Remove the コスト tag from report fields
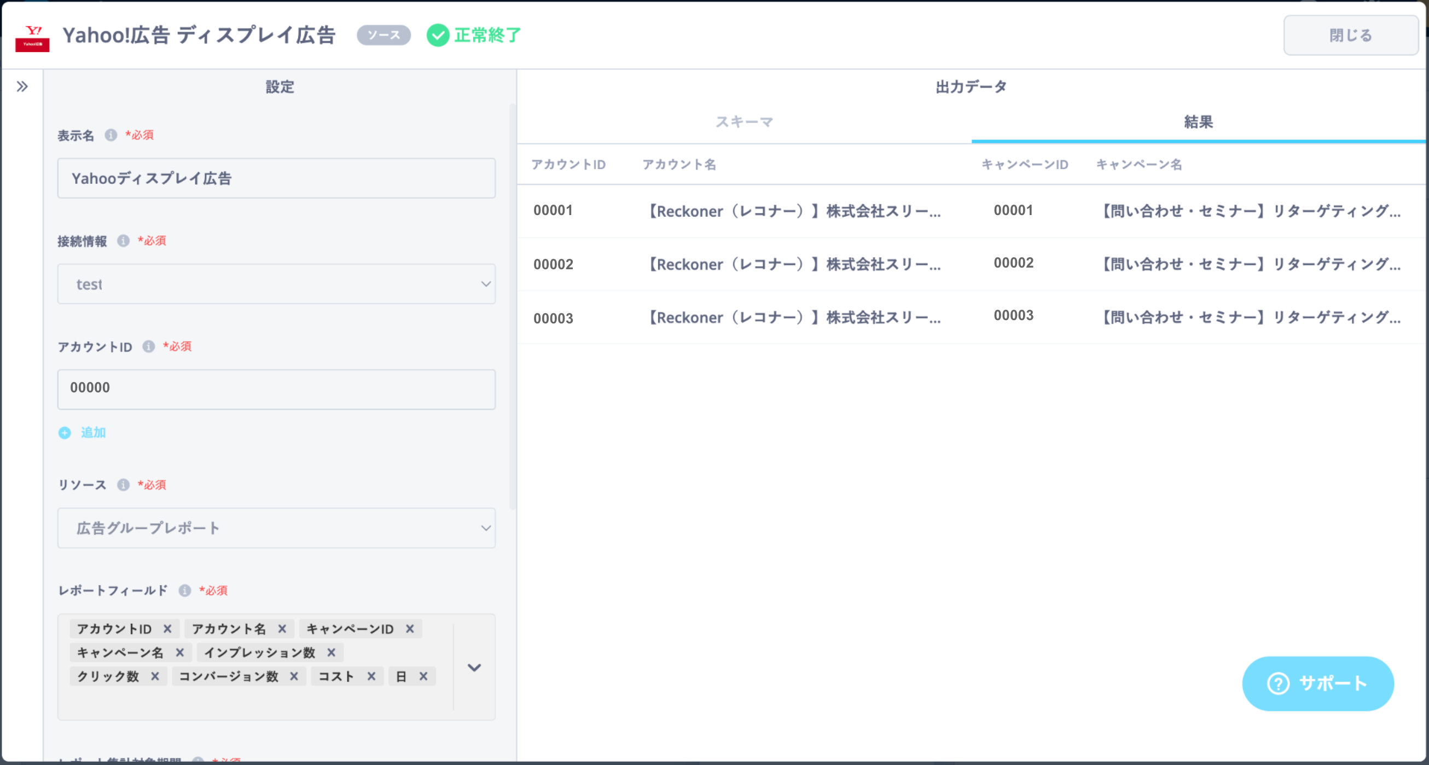The image size is (1429, 765). pos(371,676)
